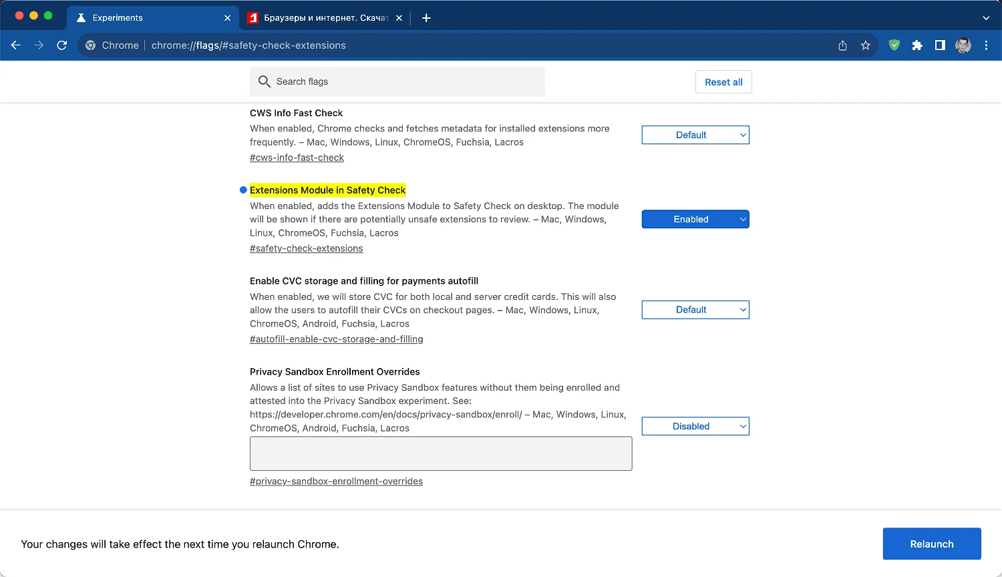This screenshot has width=1002, height=577.
Task: Reload the chrome flags page
Action: (62, 45)
